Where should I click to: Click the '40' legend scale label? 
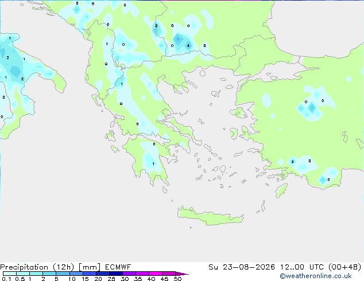[151, 279]
